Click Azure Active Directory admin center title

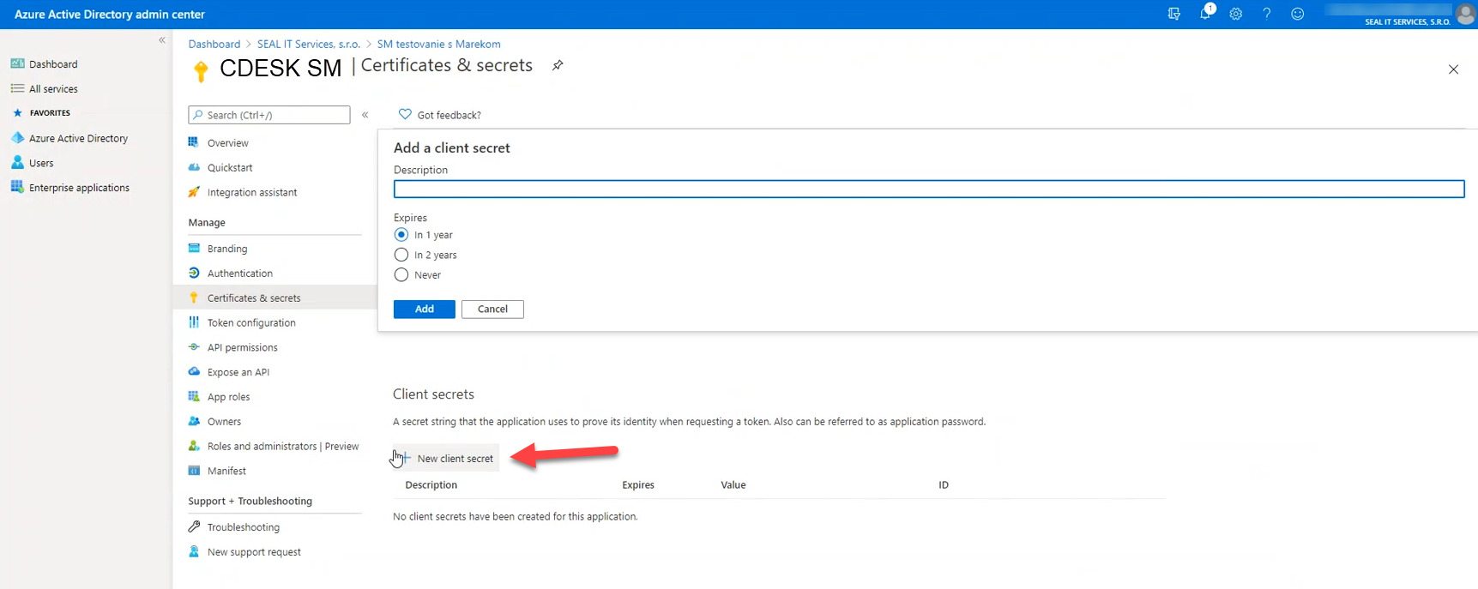(x=110, y=15)
